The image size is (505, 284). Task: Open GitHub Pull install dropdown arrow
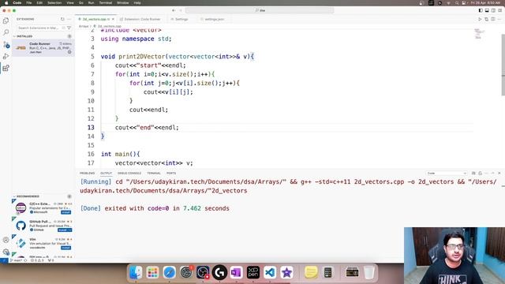click(70, 230)
